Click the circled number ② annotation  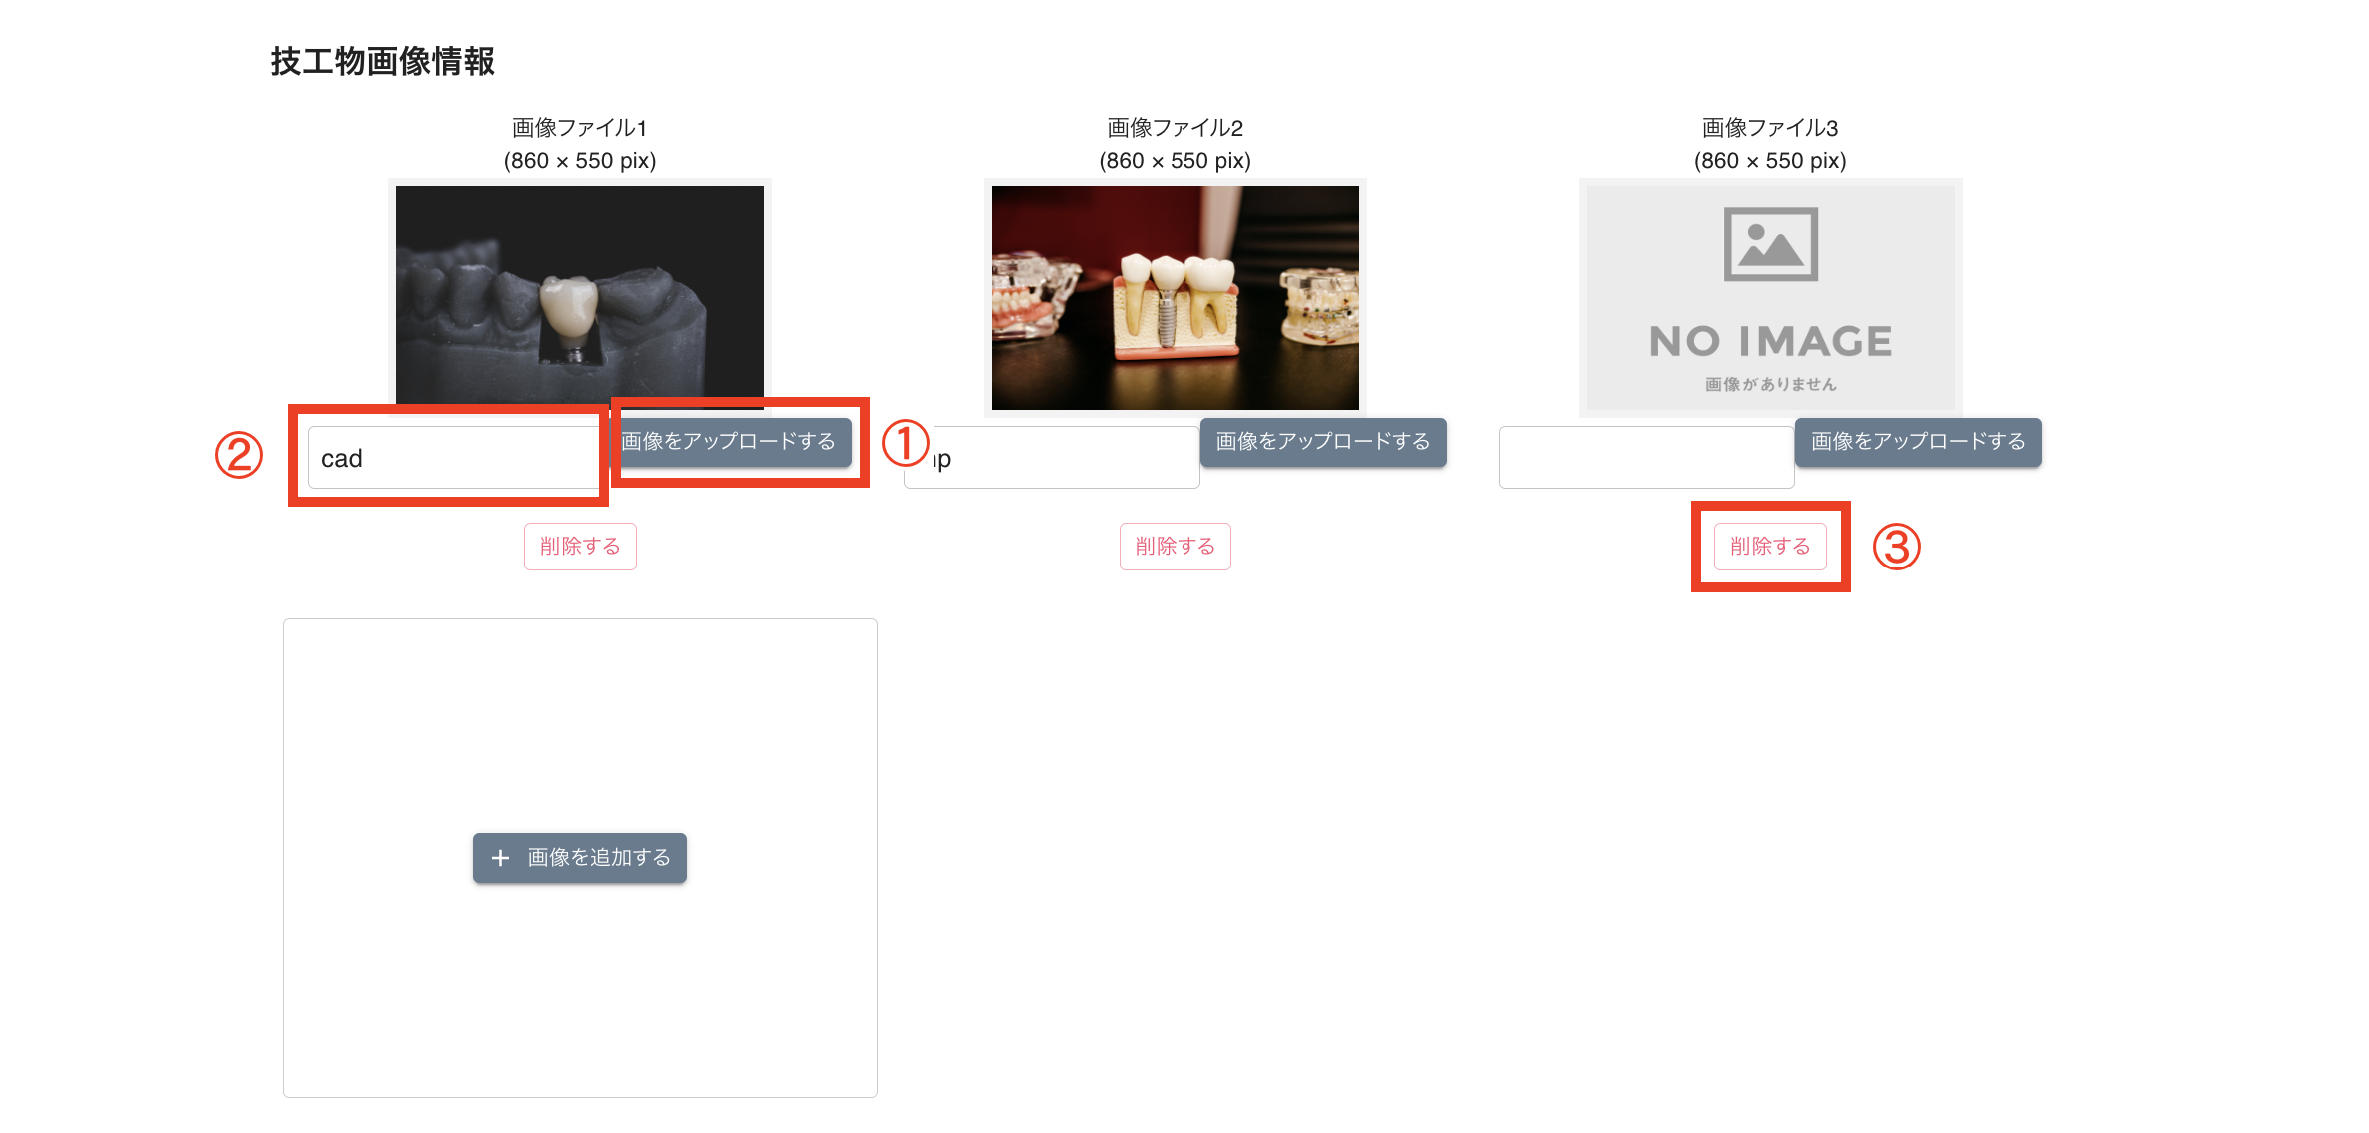pos(239,455)
